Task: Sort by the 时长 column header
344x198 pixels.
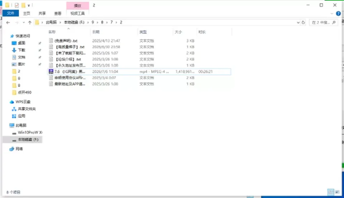Action: click(x=202, y=32)
